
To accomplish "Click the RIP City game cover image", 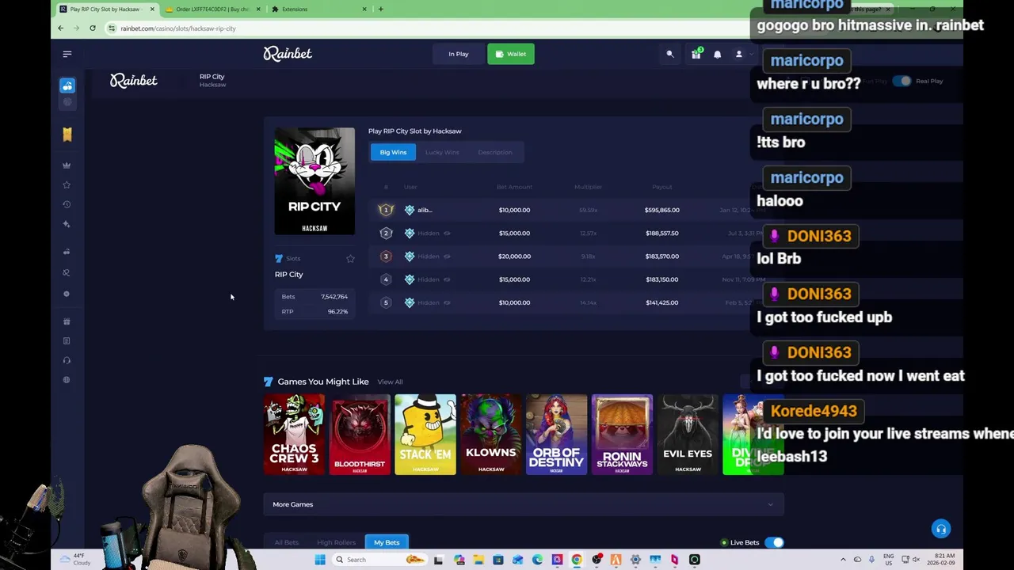I will point(314,181).
